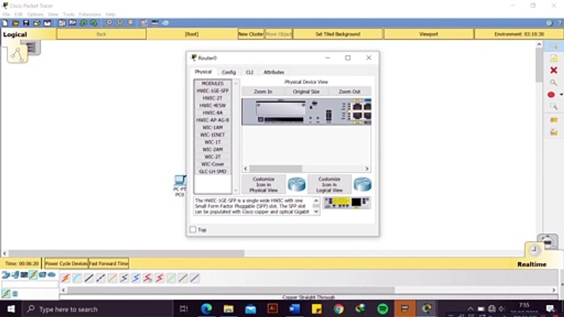Viewport: 564px width, 317px height.
Task: Click the Save floppy disk icon
Action: click(x=26, y=23)
